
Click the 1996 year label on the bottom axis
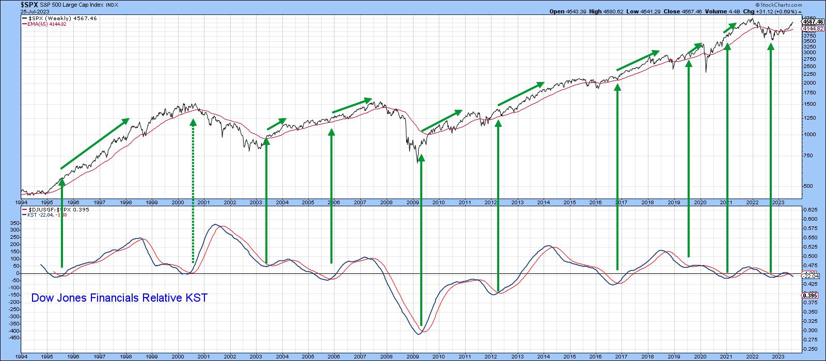click(x=73, y=356)
